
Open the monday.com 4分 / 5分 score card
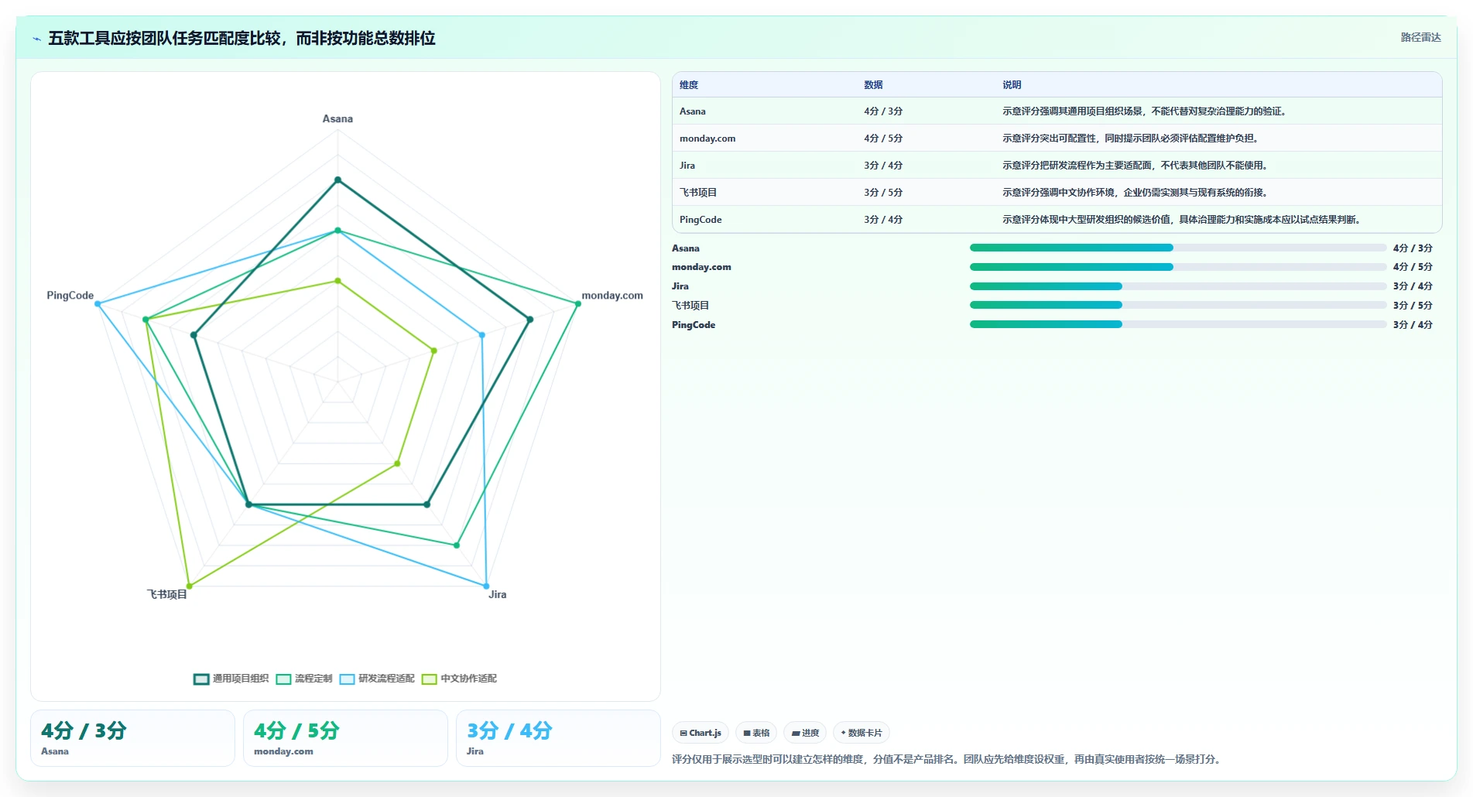[x=345, y=738]
